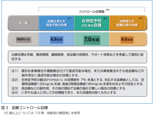Click the 治療目標は年齢 description box
This screenshot has height=115, width=153.
point(78,57)
